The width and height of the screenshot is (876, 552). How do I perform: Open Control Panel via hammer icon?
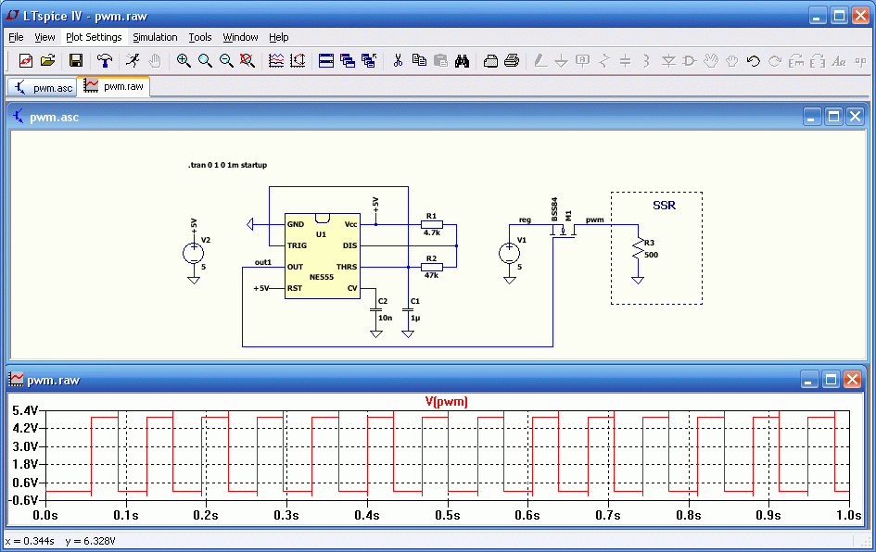[105, 60]
